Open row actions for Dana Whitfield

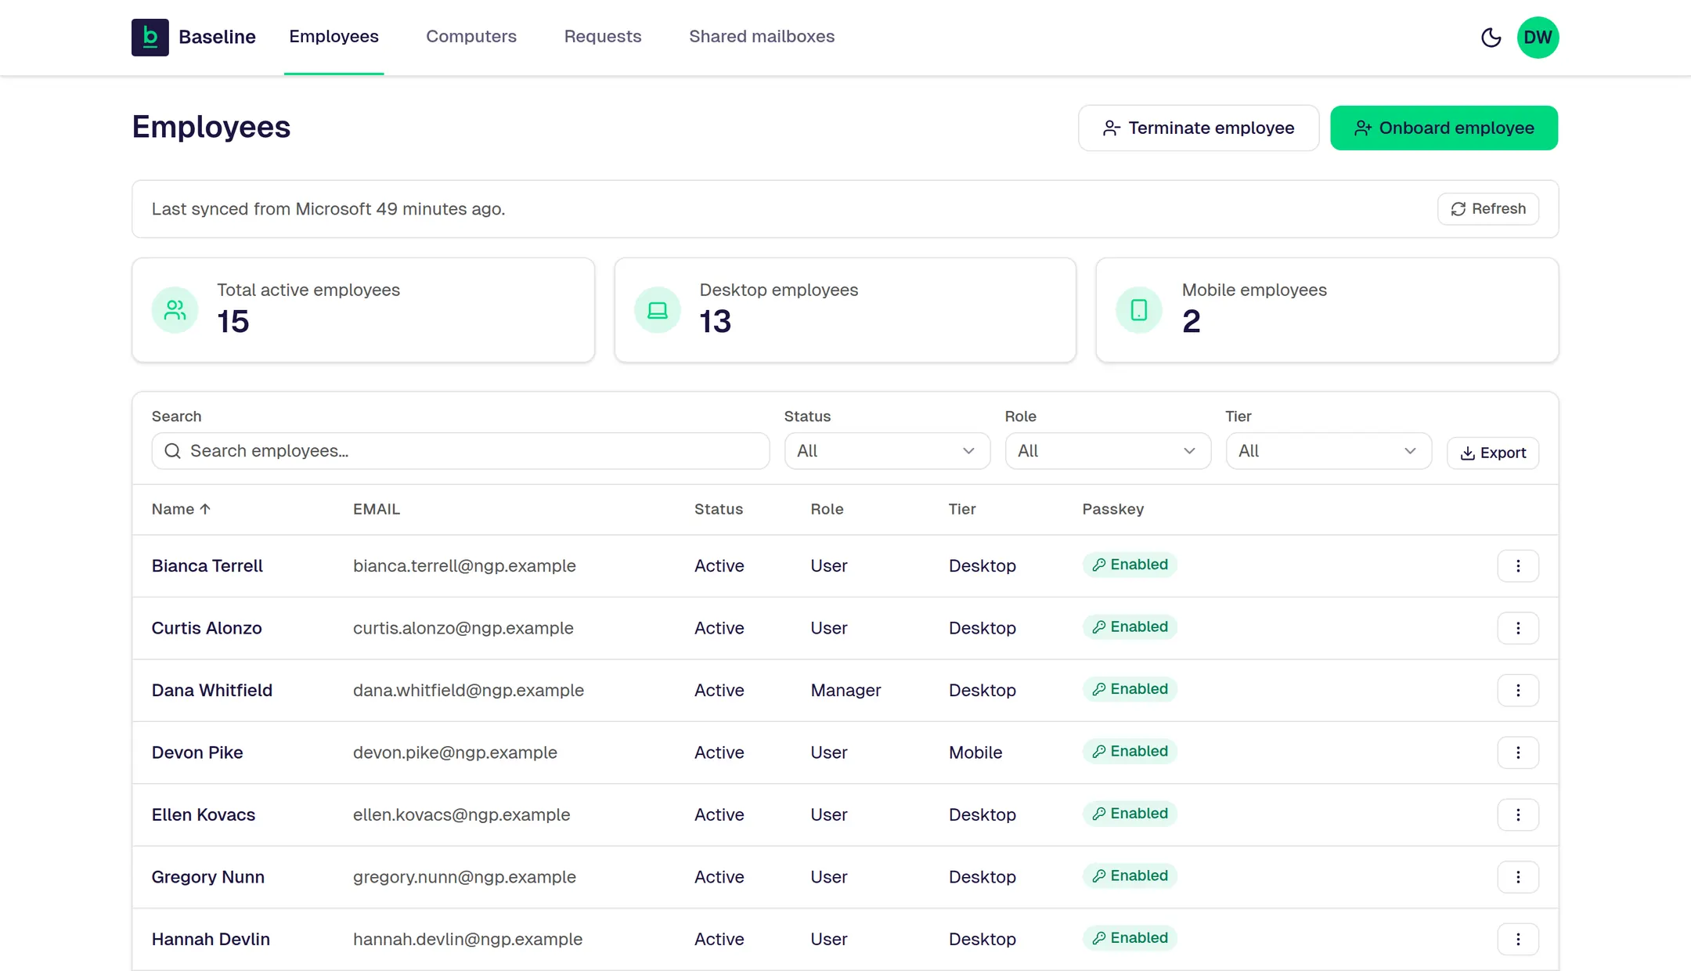(x=1518, y=691)
